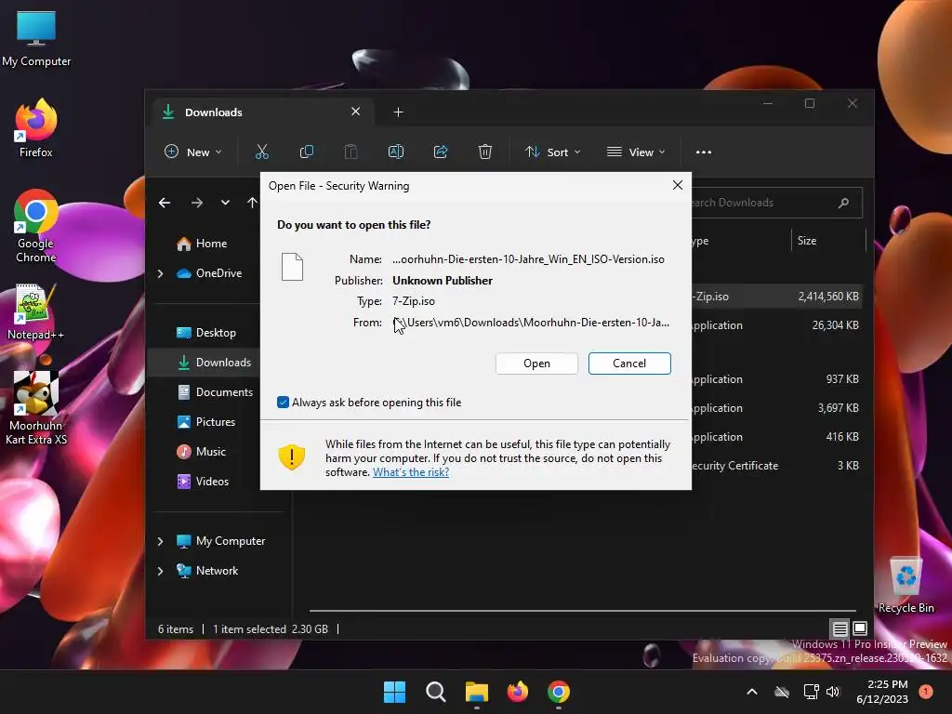Open Moorhuhn Kart Extra XS shortcut

(36, 408)
